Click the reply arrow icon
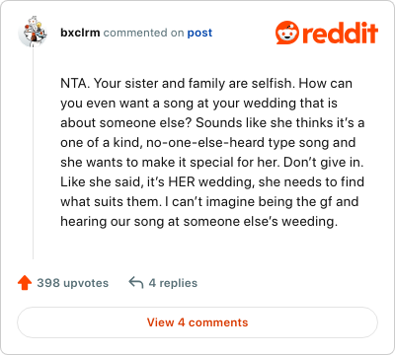Image resolution: width=395 pixels, height=355 pixels. [x=136, y=282]
